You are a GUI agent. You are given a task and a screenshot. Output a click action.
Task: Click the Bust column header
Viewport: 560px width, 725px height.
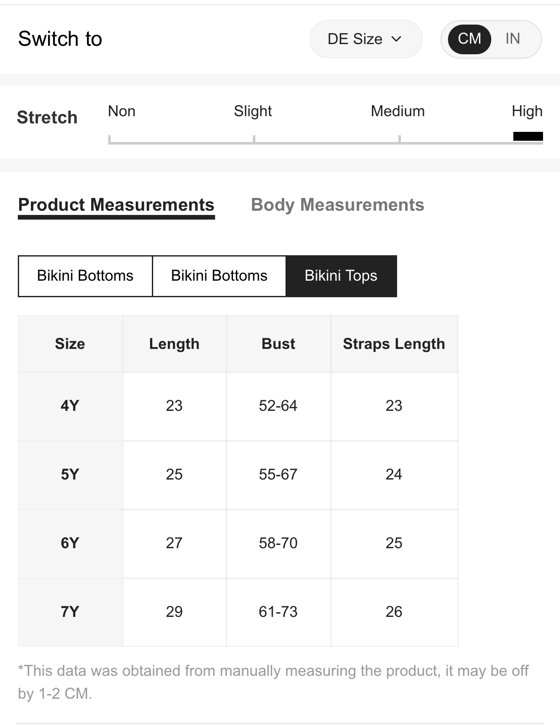click(x=278, y=344)
